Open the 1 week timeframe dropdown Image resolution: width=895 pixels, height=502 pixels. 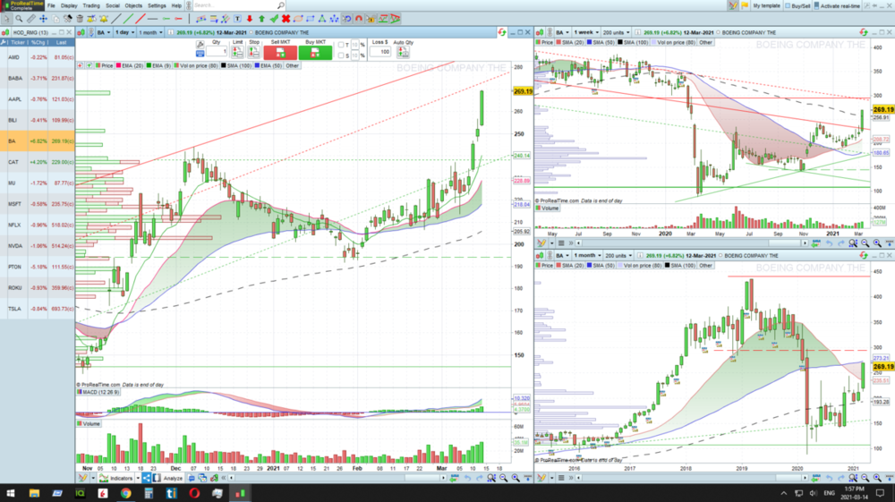pyautogui.click(x=585, y=32)
